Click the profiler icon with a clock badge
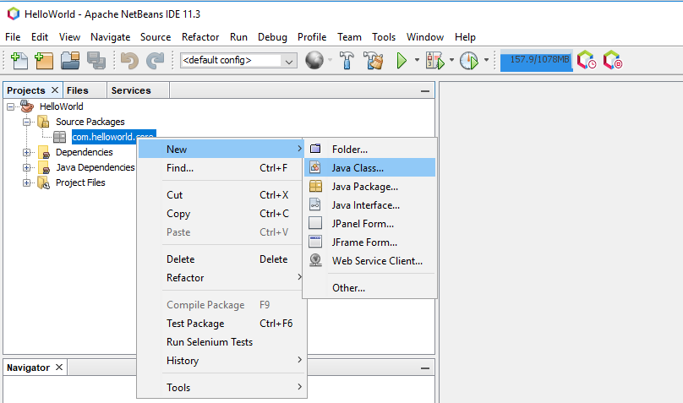 click(x=587, y=60)
